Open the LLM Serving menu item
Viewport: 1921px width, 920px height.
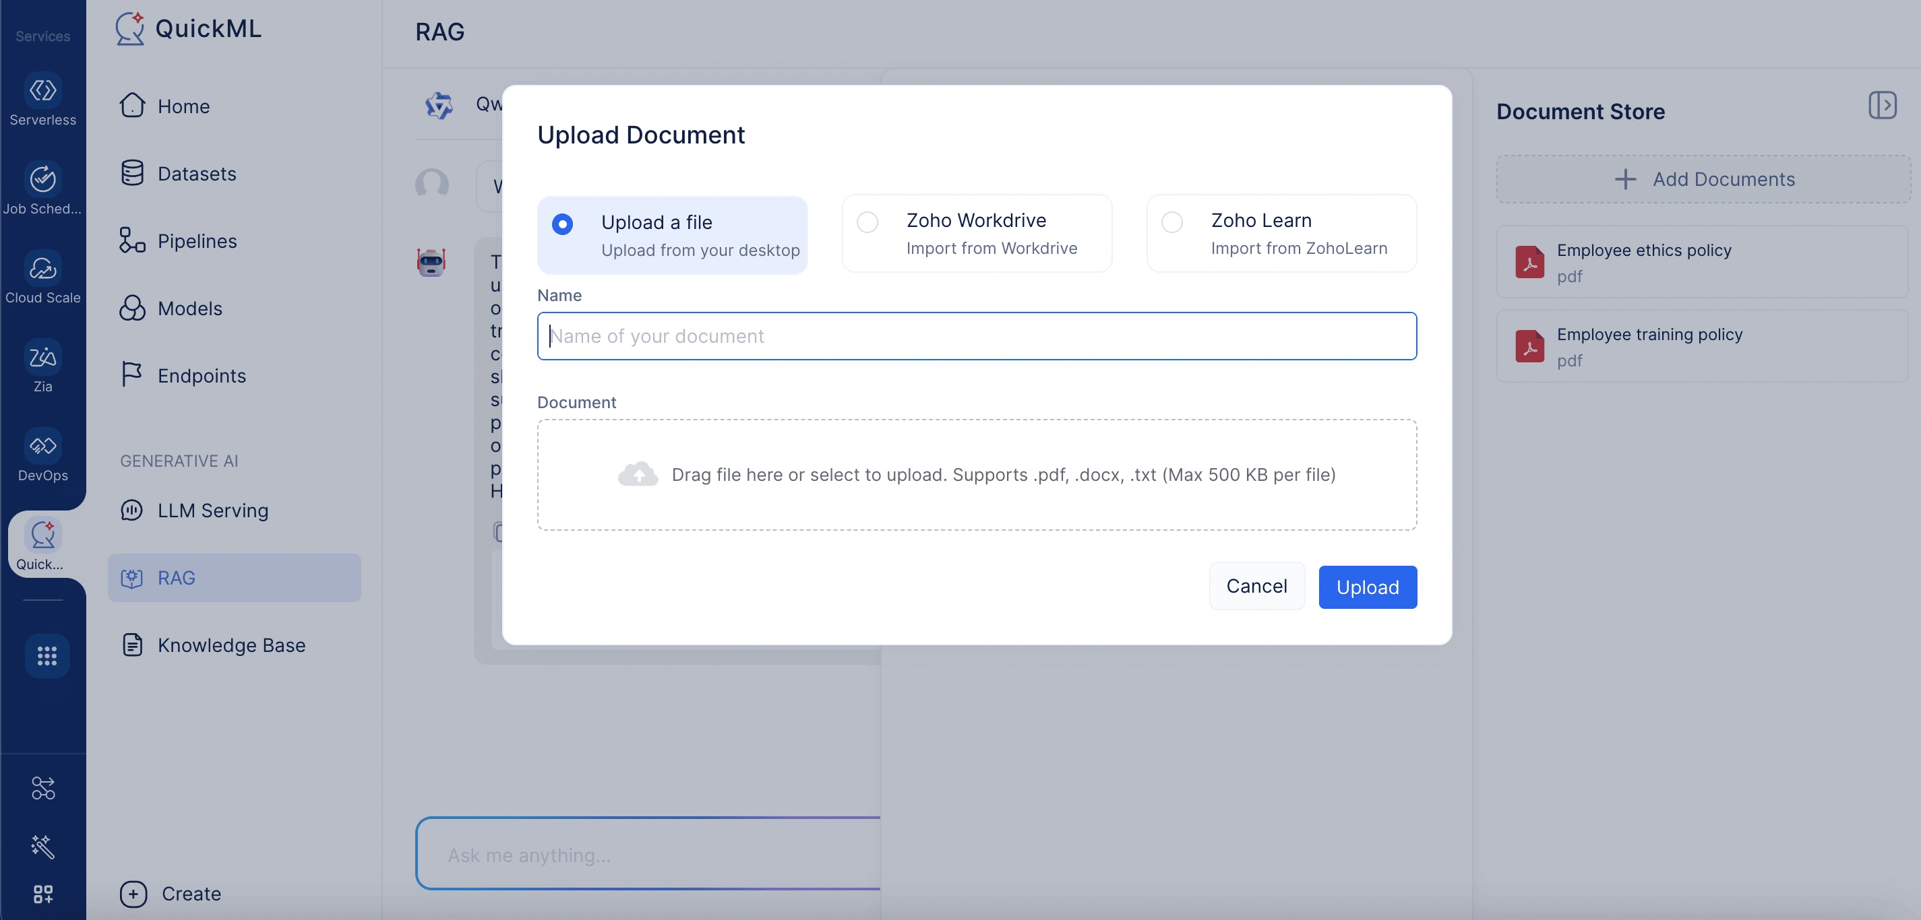194,511
